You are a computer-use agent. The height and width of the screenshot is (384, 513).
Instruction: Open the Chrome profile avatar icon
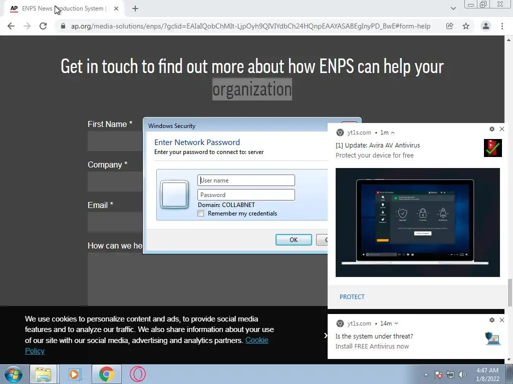(x=486, y=26)
